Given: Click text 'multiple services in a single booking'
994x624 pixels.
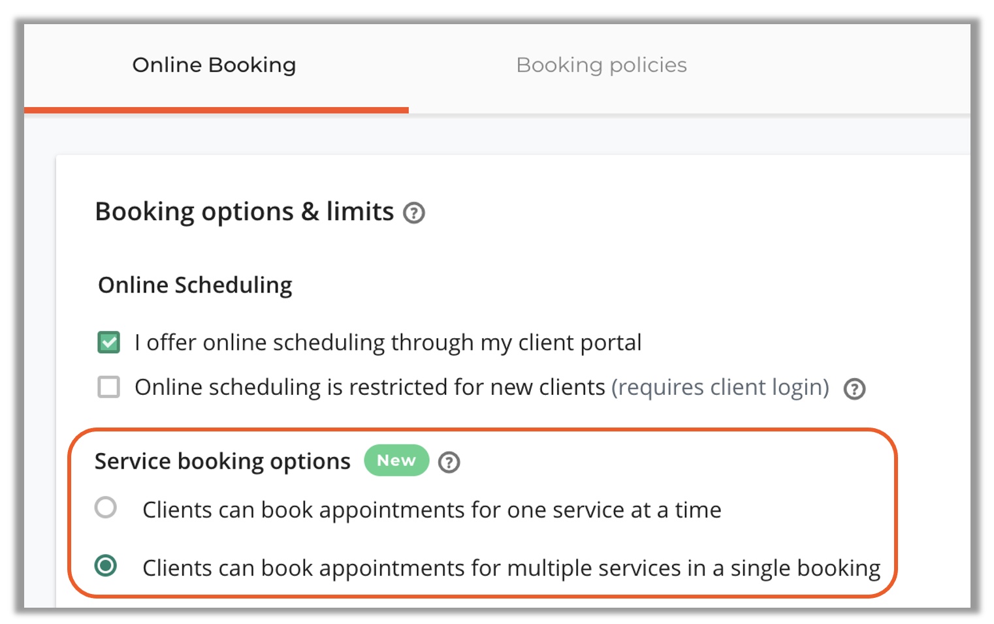Looking at the screenshot, I should tap(694, 568).
